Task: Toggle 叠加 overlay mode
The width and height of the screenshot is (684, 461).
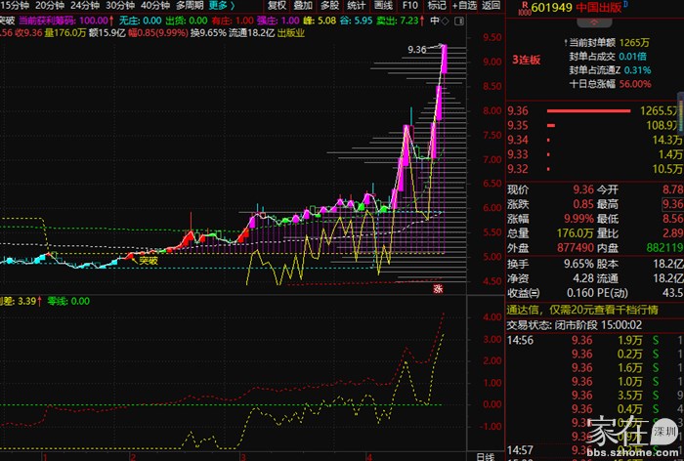Action: pos(304,5)
